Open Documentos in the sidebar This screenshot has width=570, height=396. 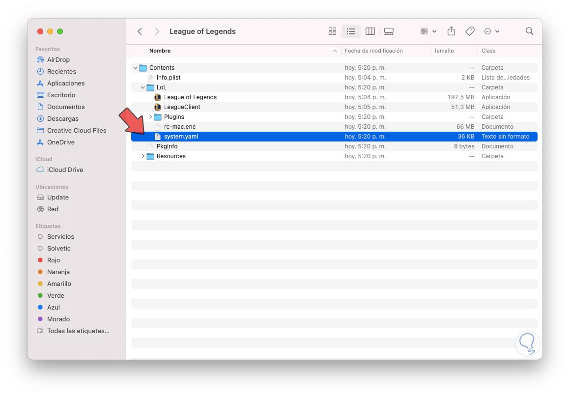point(66,107)
